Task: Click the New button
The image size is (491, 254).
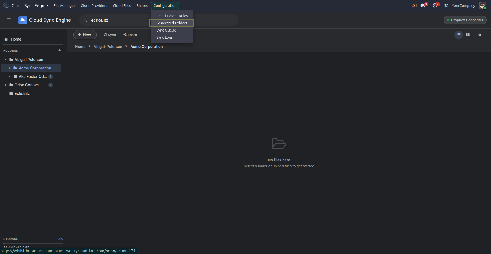Action: pos(85,35)
